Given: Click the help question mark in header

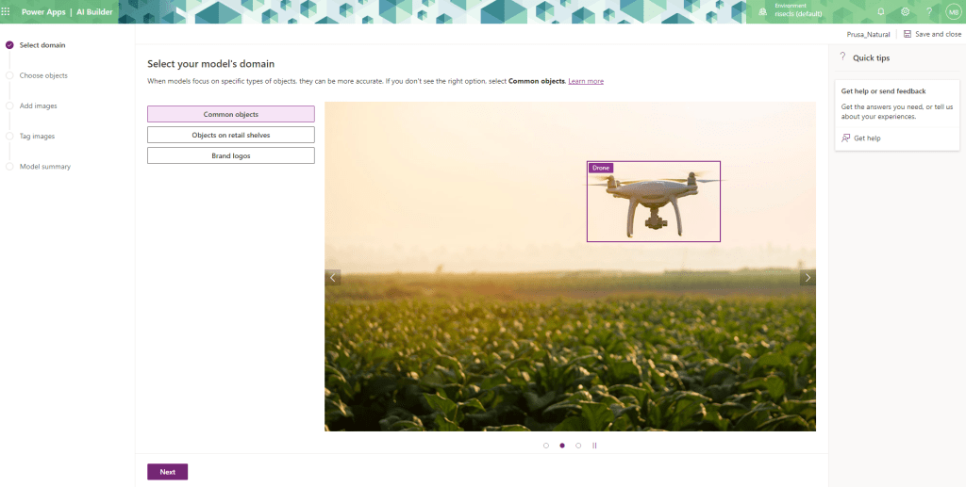Looking at the screenshot, I should pos(928,11).
